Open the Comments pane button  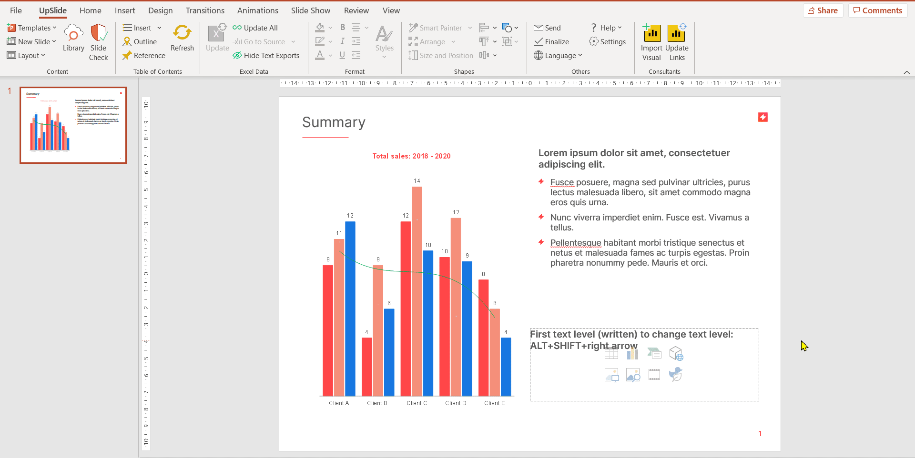coord(878,10)
